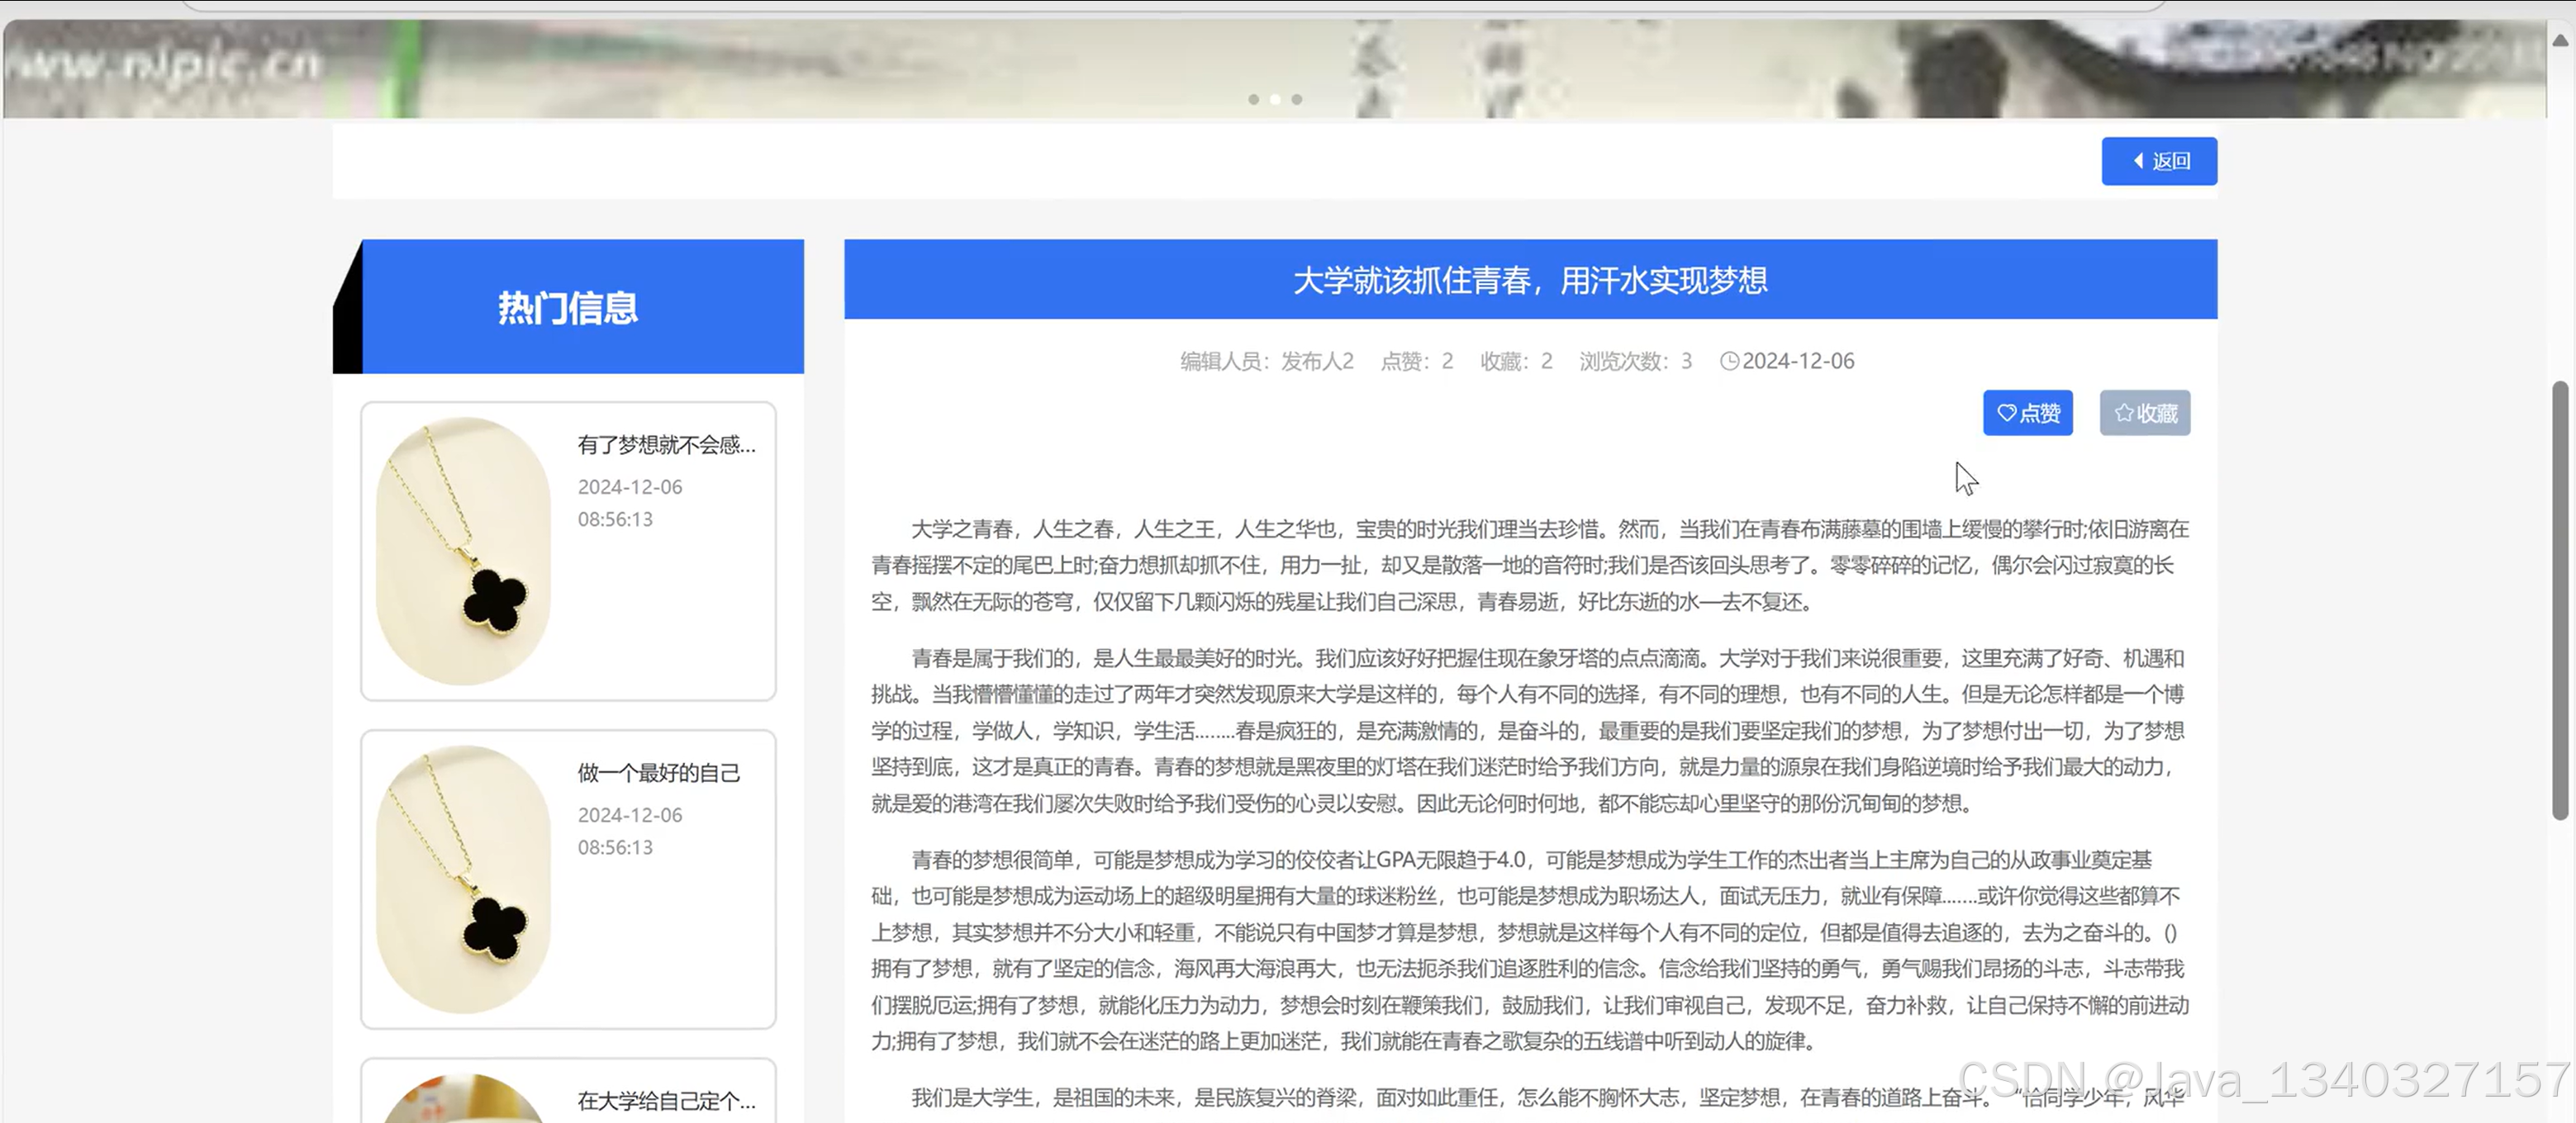Open article 做一个最好的自己
The width and height of the screenshot is (2576, 1123).
pyautogui.click(x=658, y=772)
